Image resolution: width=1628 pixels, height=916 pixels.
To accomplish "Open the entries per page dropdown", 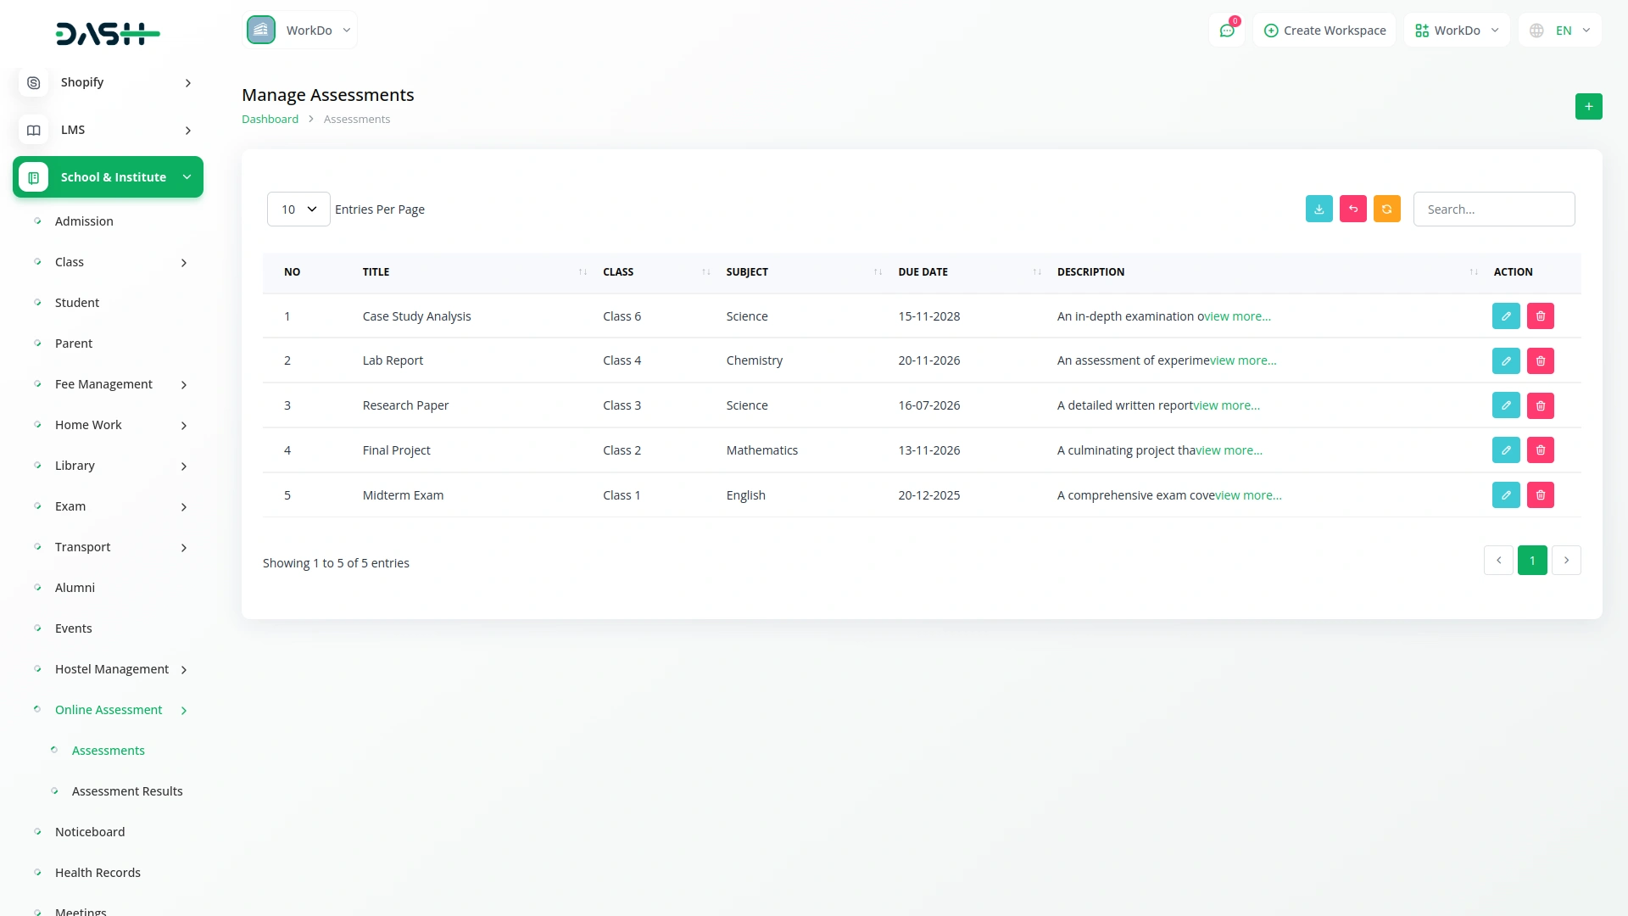I will click(298, 209).
